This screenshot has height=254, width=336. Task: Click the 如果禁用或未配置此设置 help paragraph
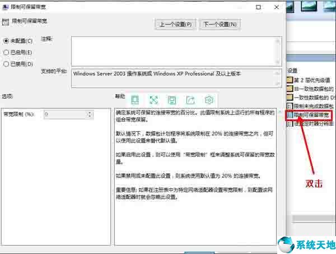pos(188,176)
